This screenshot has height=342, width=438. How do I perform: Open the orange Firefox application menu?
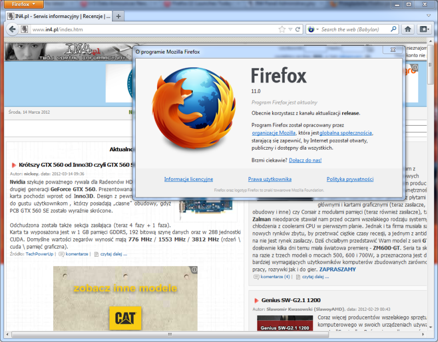tap(24, 4)
